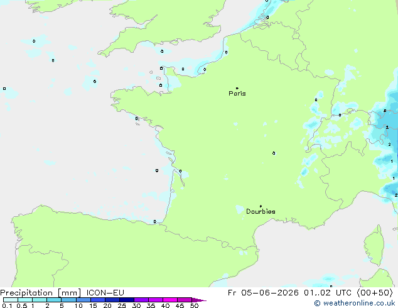Click the Paris city label
This screenshot has height=308, width=398.
[237, 94]
